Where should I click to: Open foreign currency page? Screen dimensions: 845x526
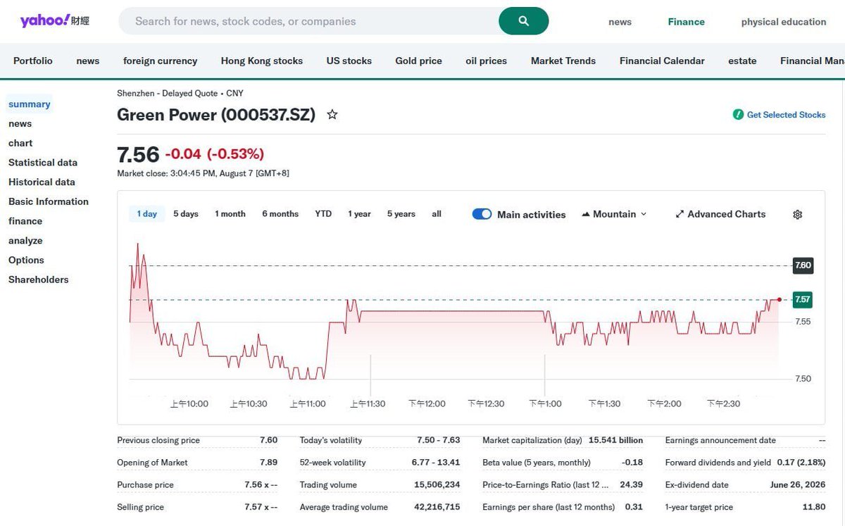click(x=161, y=61)
